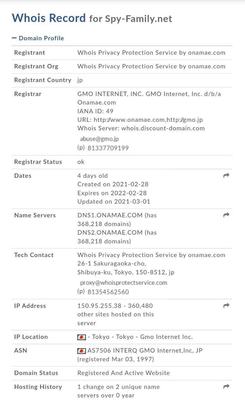Select the DNS1.ONAMAE.COM name server text

pyautogui.click(x=110, y=215)
